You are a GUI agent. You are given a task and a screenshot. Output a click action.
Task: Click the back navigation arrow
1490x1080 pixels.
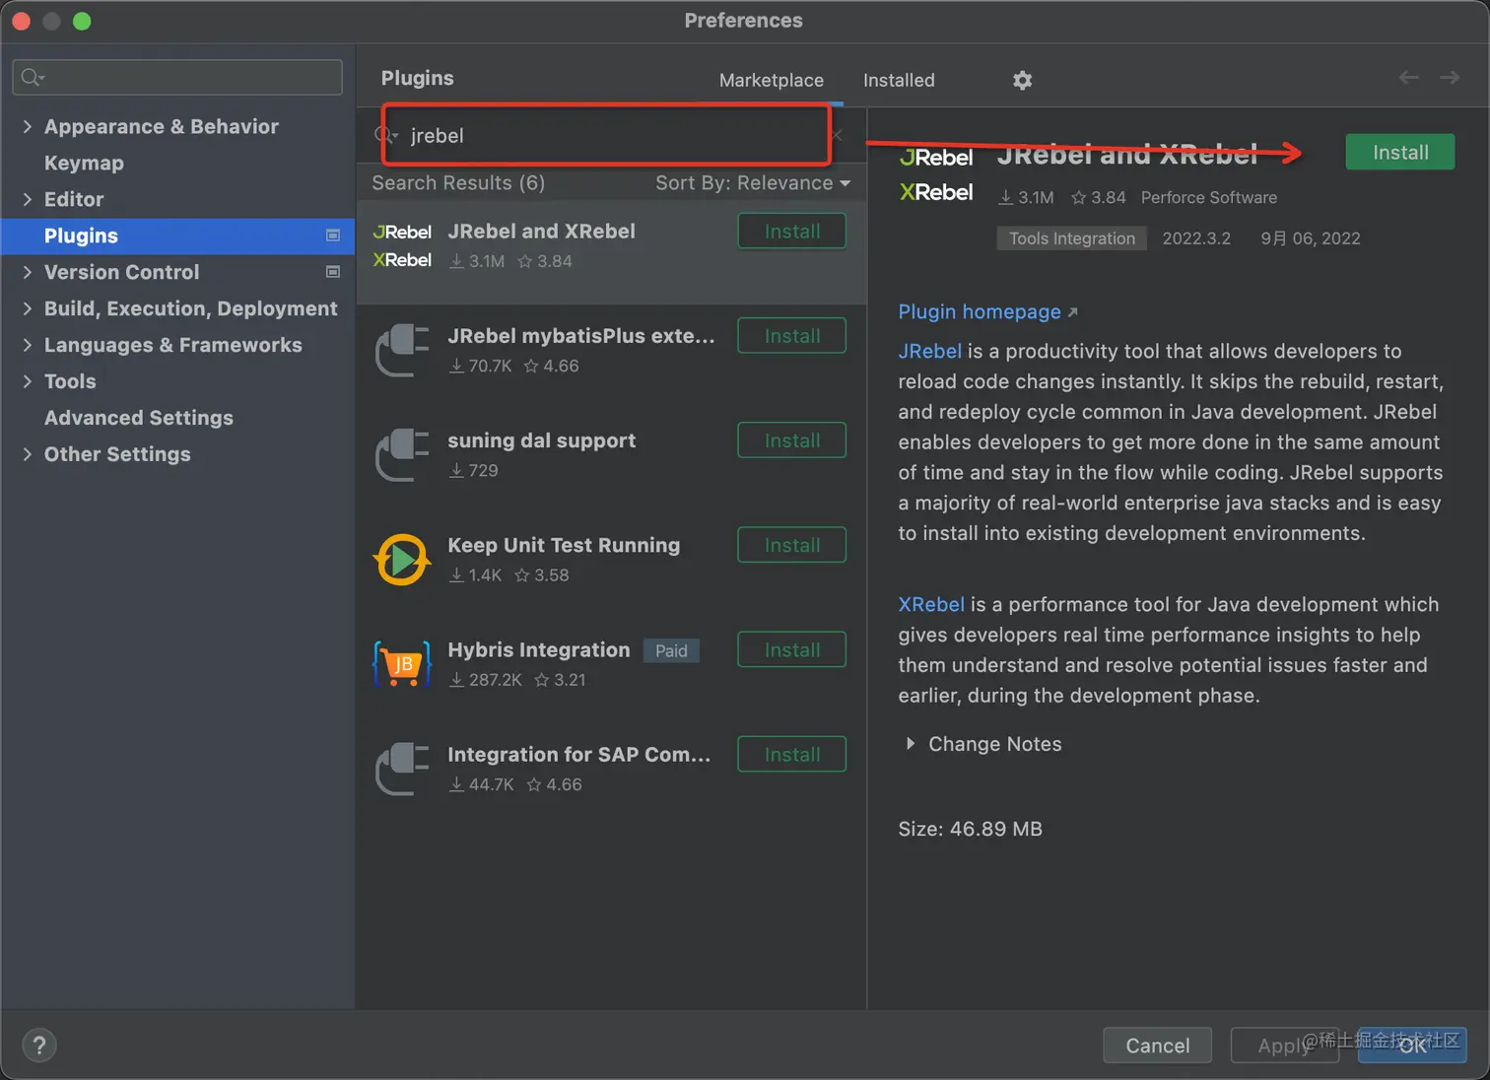point(1408,78)
